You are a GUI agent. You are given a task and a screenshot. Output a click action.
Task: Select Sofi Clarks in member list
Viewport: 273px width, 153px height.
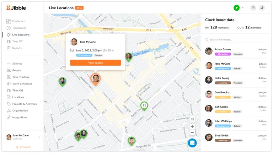pos(236,109)
